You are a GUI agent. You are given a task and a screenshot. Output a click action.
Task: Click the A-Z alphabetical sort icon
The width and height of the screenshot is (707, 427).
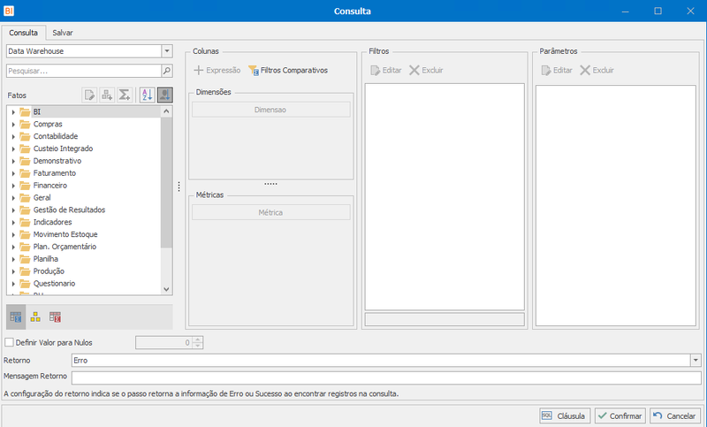147,95
